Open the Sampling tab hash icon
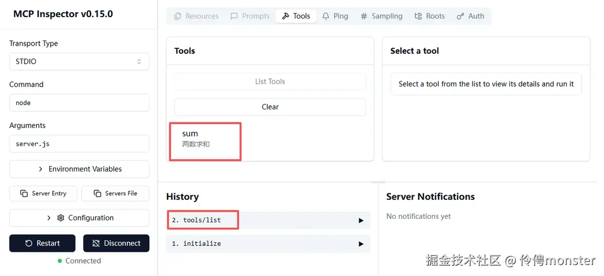604x276 pixels. point(364,16)
